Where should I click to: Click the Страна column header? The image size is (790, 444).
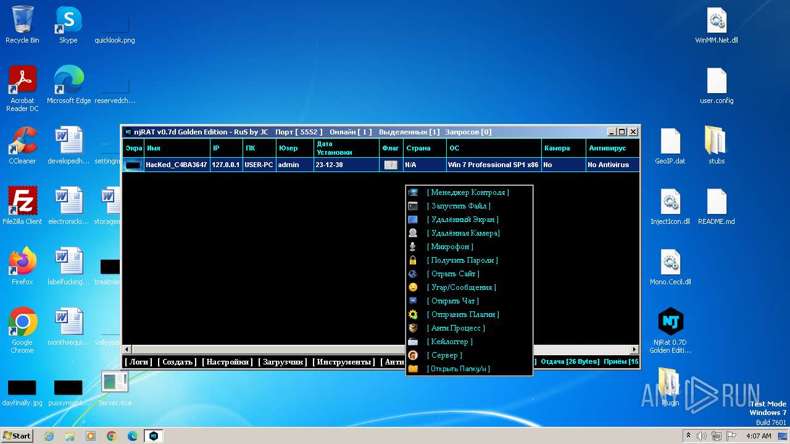[425, 148]
